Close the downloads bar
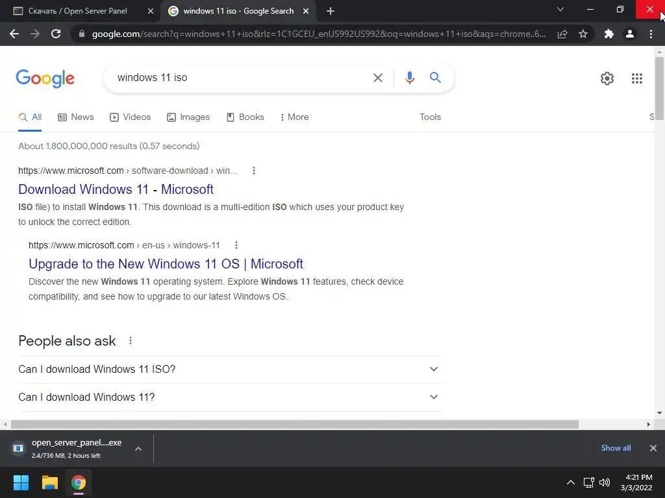 [653, 448]
